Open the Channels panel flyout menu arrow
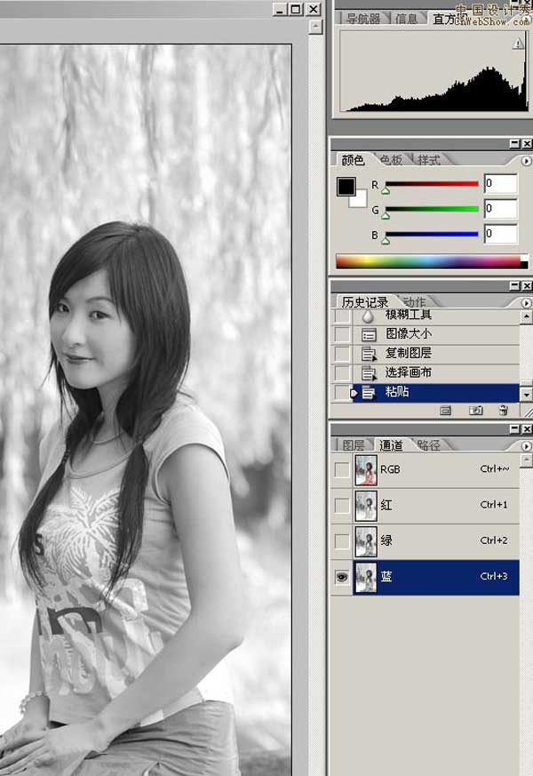Image resolution: width=533 pixels, height=776 pixels. [x=526, y=445]
